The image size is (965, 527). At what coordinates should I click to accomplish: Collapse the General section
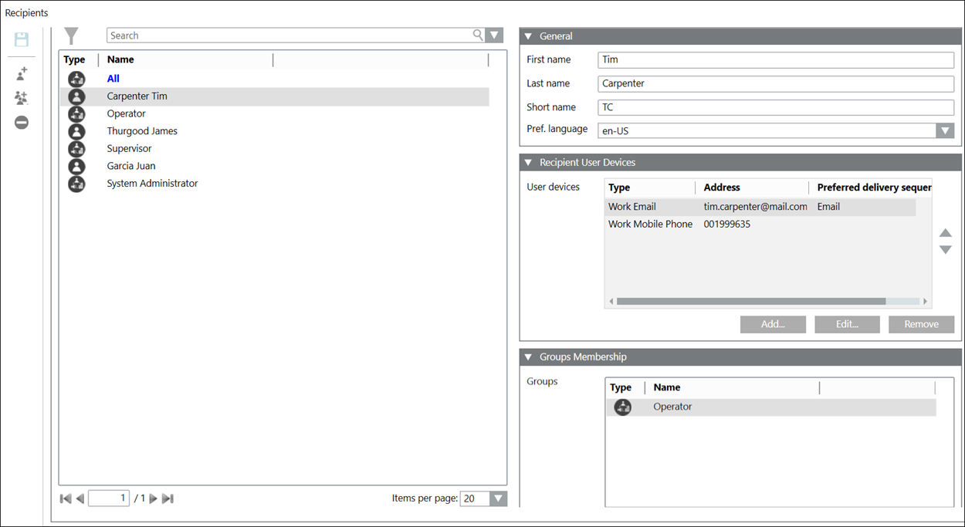click(529, 36)
